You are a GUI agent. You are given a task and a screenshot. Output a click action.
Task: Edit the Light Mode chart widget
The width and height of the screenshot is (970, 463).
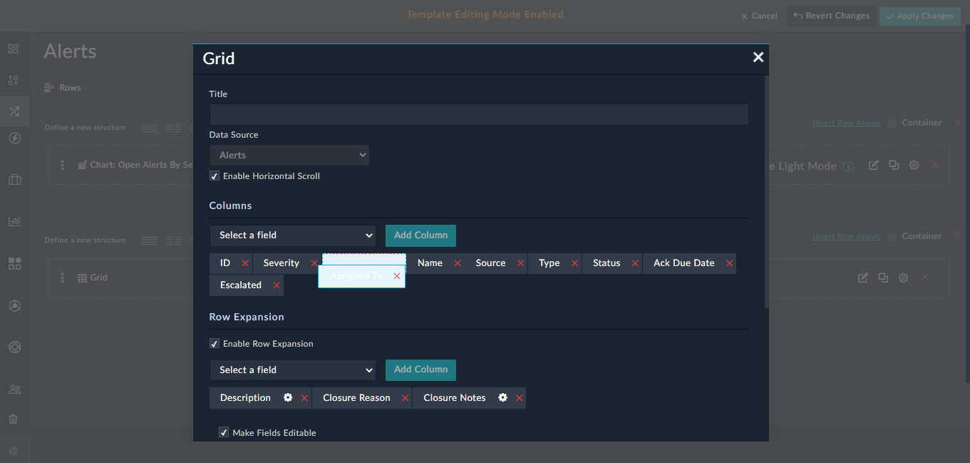point(873,166)
